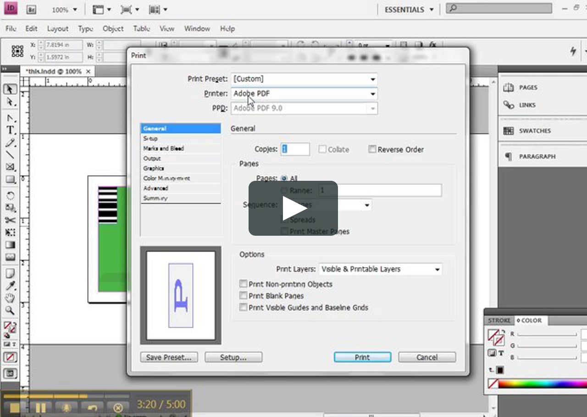Enable the Reverse Order checkbox

(372, 149)
